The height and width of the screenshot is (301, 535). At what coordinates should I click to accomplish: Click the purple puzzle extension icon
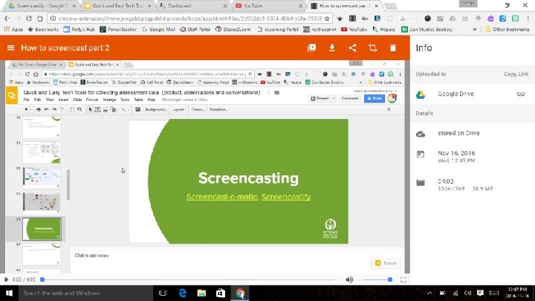tap(490, 19)
